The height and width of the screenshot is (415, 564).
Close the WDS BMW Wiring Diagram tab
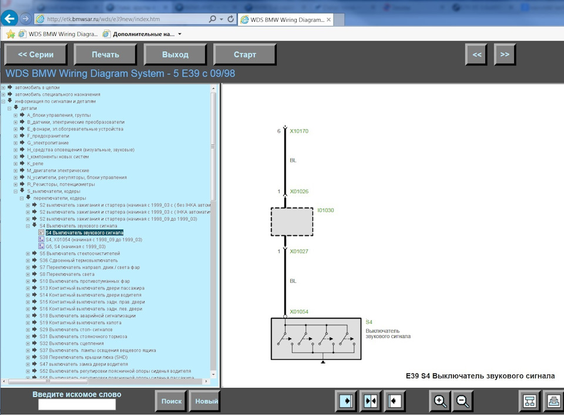click(328, 20)
